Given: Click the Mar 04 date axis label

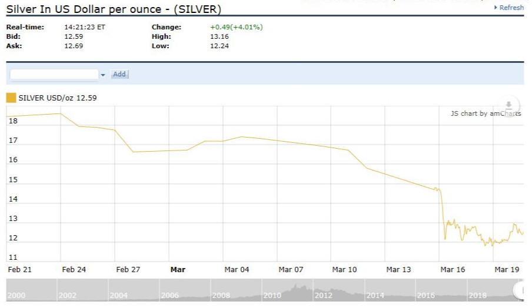Looking at the screenshot, I should tap(237, 270).
